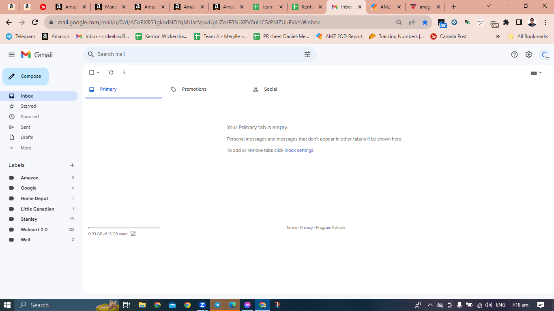Open a new browser tab
554x311 pixels.
454,7
